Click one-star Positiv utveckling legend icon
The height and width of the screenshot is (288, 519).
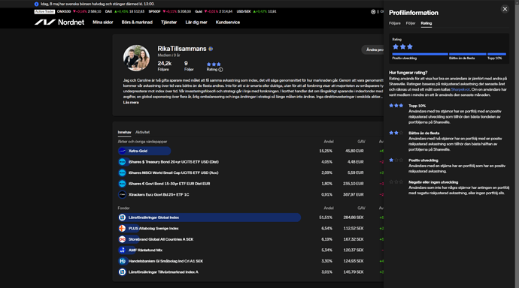coord(396,160)
